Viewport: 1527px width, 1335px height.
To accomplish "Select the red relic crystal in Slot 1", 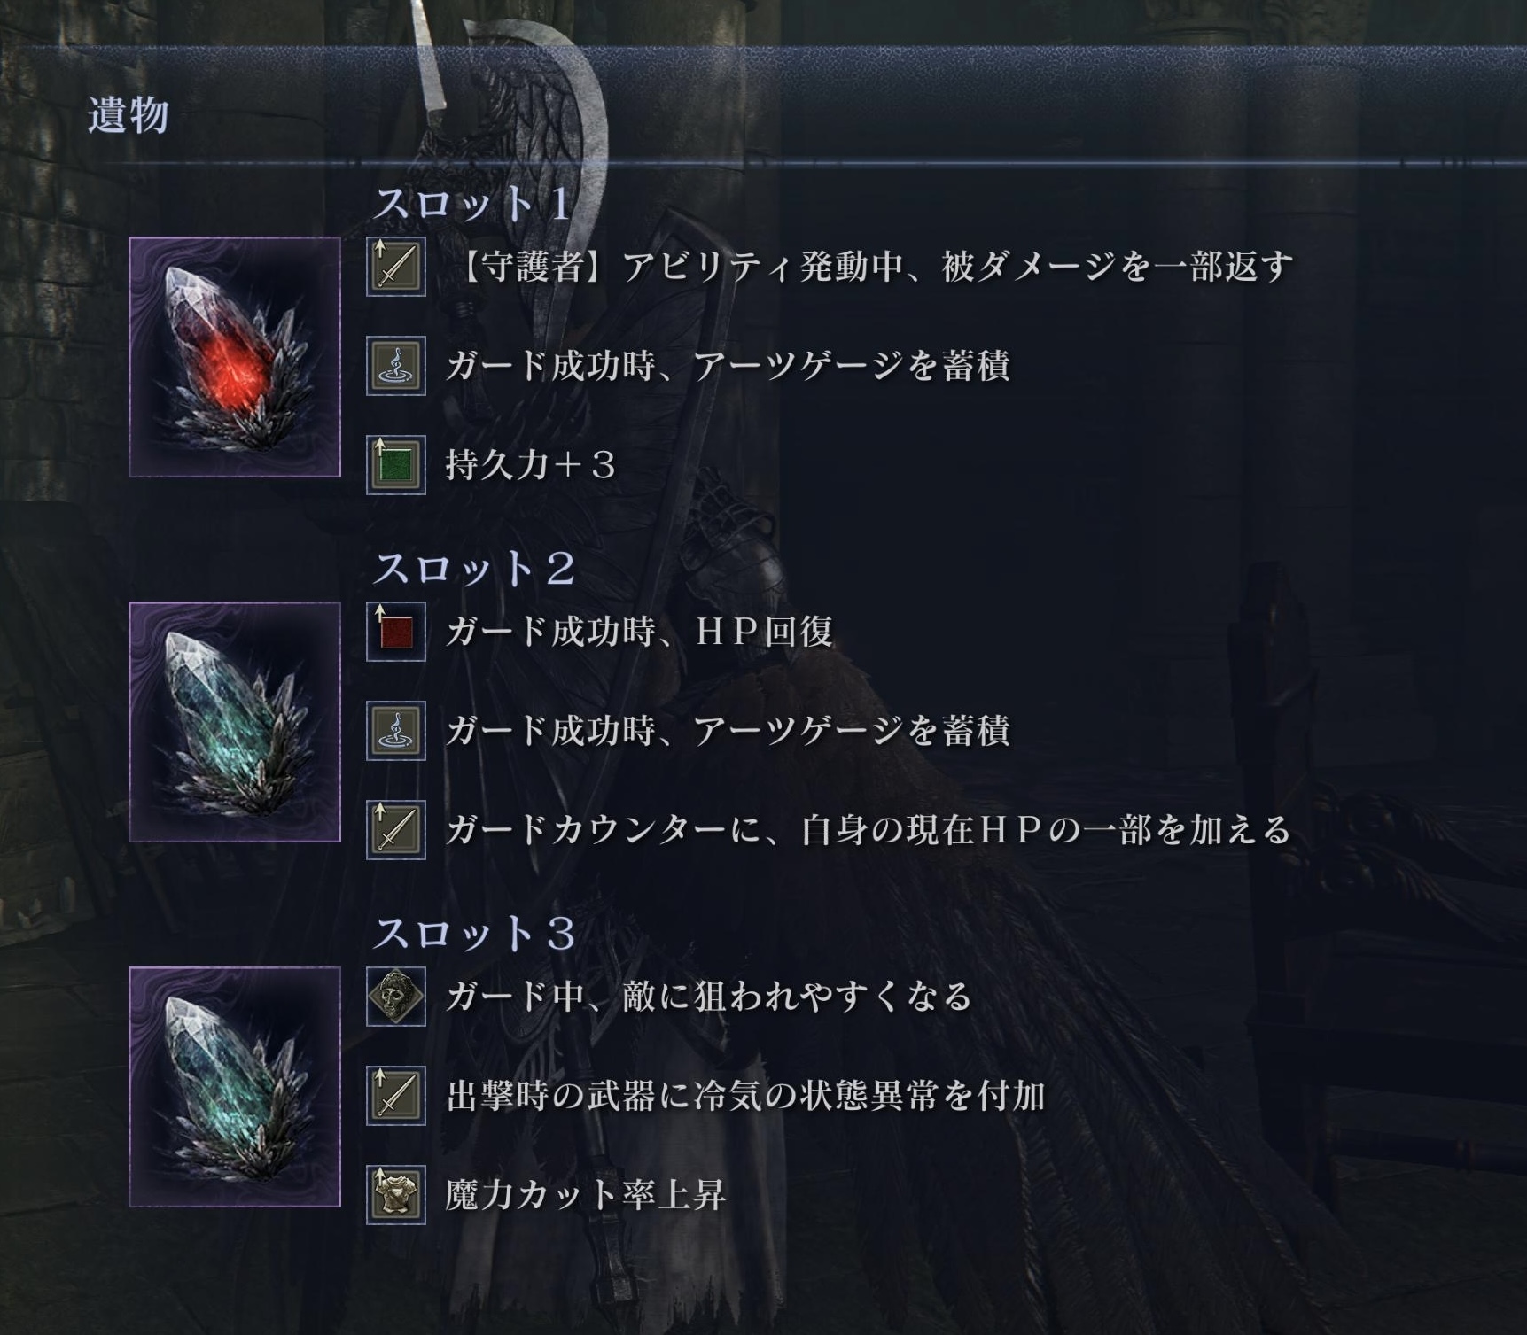I will [235, 357].
